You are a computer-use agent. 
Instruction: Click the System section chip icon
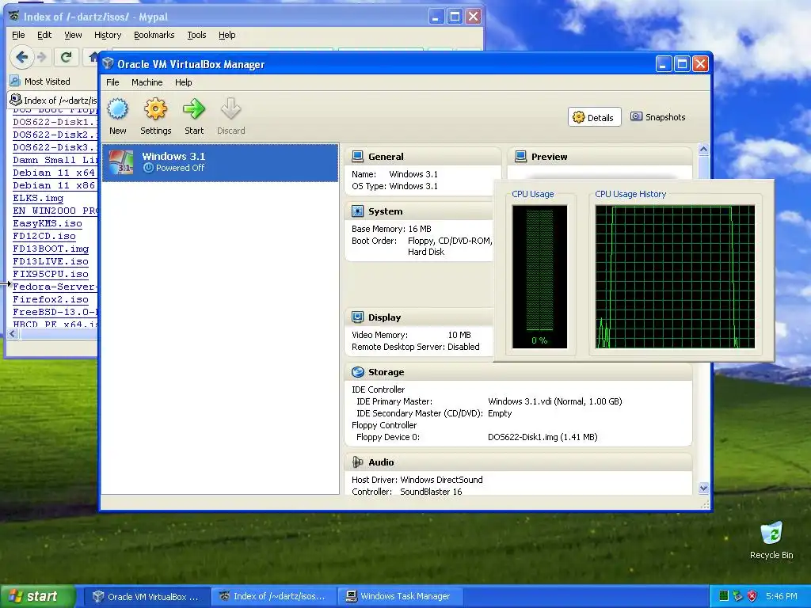click(x=357, y=211)
